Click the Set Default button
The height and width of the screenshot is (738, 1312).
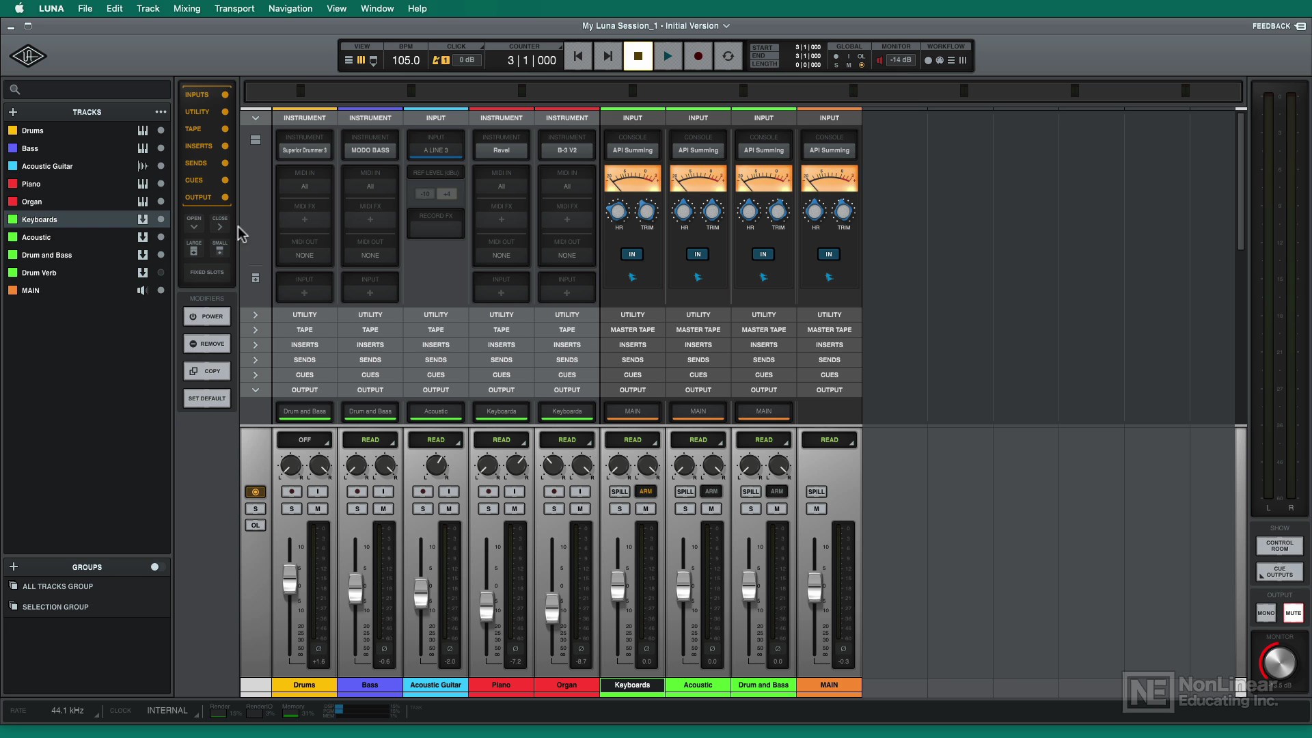click(206, 398)
